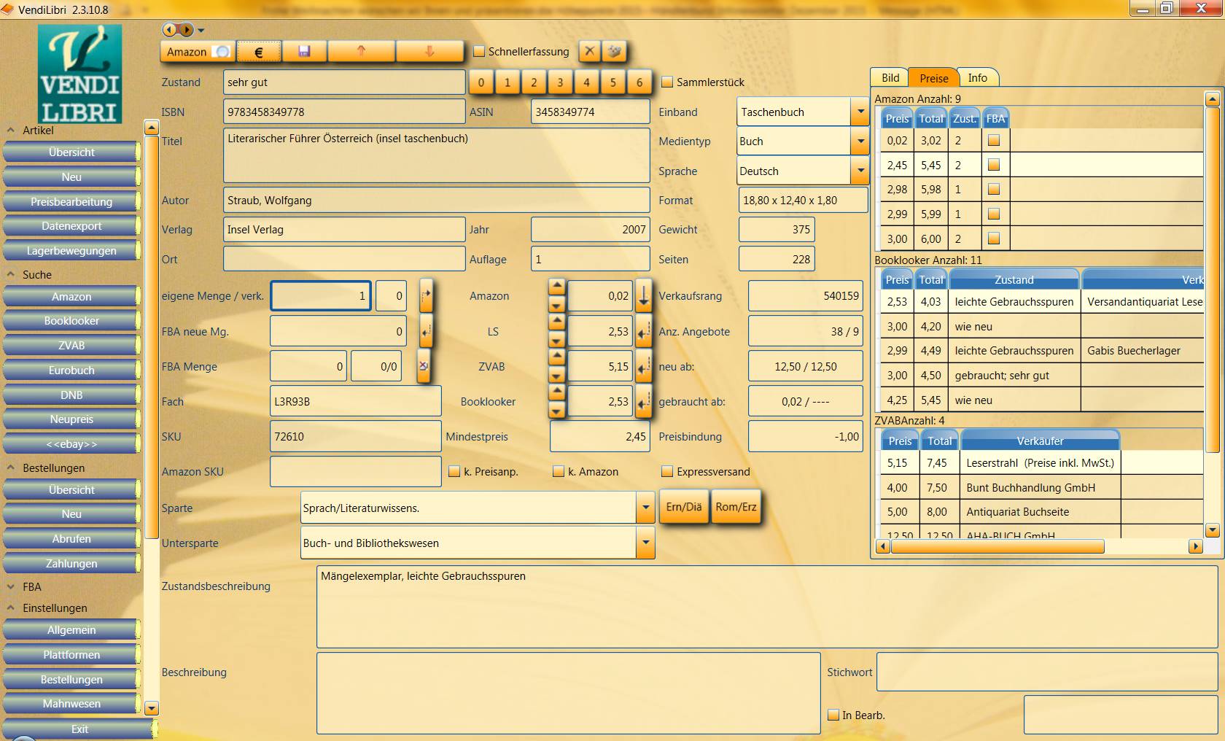Apply LS price with its return-arrow button
This screenshot has height=741, width=1225.
643,332
